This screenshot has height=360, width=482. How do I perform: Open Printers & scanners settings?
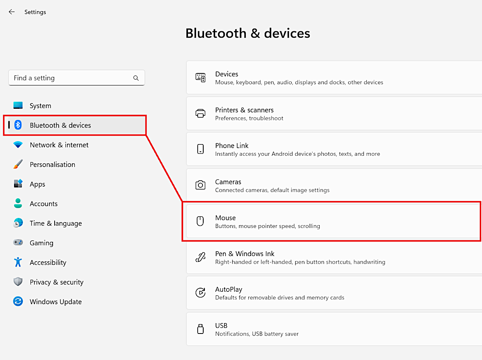click(x=333, y=114)
